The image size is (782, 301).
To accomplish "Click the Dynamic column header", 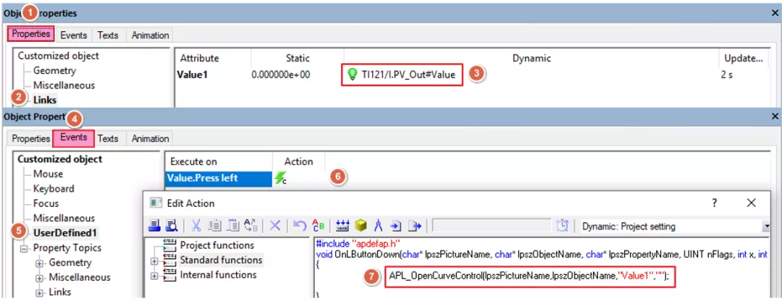I will (x=531, y=59).
